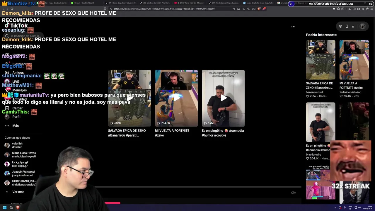
Task: Click bananiroutroll author name
Action: click(315, 92)
